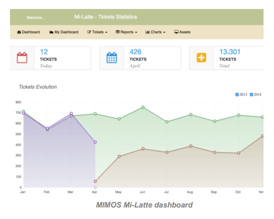This screenshot has height=219, width=274.
Task: Click the Charts bar-graph icon
Action: click(x=147, y=32)
